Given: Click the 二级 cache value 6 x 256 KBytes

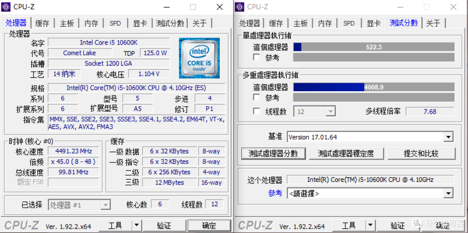Looking at the screenshot, I should point(169,172).
